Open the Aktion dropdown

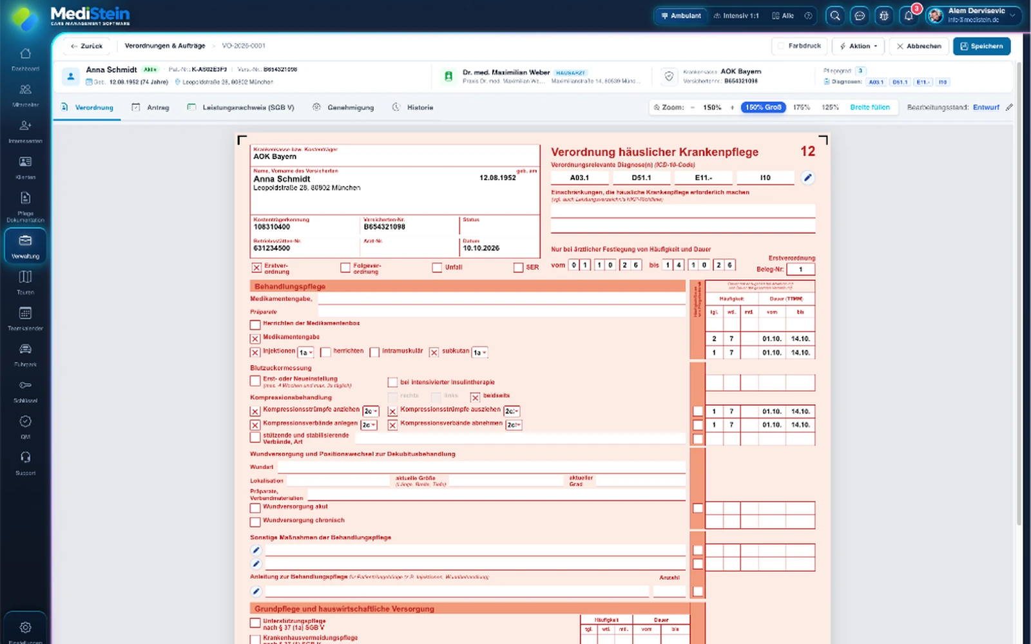click(858, 46)
